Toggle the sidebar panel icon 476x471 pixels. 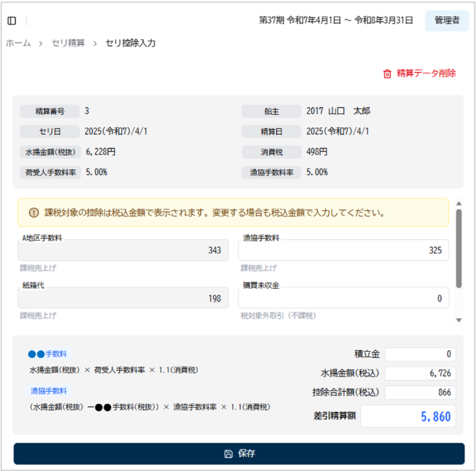[12, 20]
